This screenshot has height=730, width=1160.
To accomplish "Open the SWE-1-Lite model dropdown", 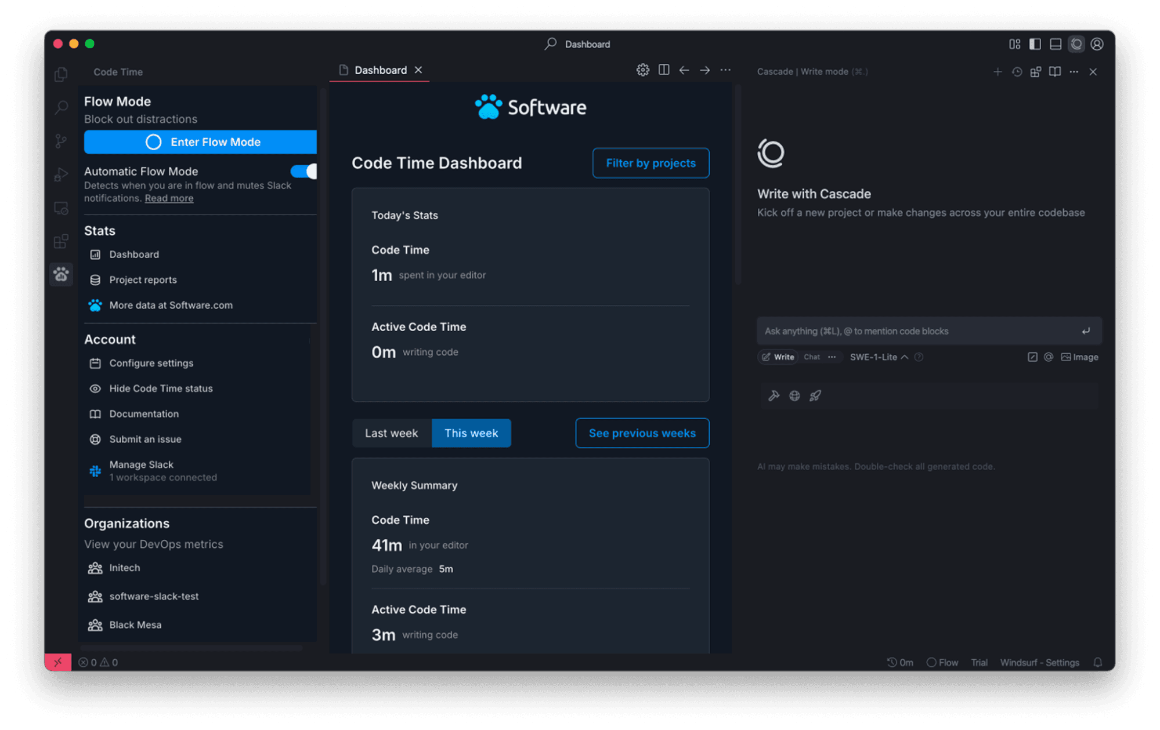I will [879, 357].
